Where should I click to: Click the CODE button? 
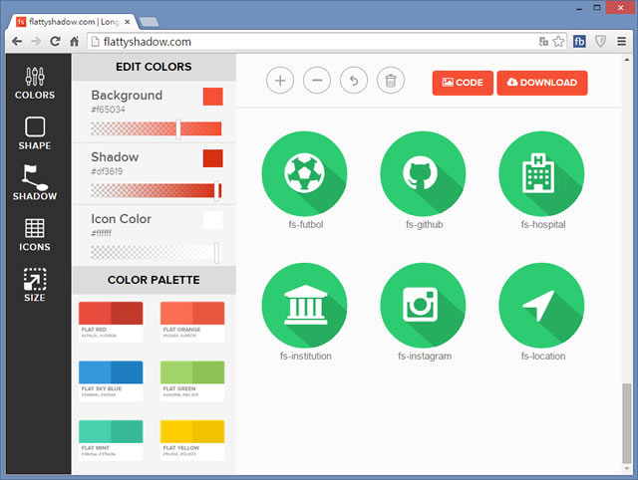coord(463,83)
